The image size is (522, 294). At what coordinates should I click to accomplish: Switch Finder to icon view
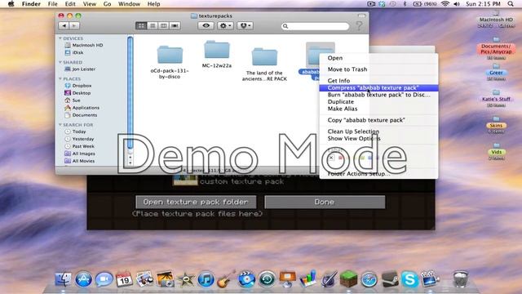click(141, 25)
